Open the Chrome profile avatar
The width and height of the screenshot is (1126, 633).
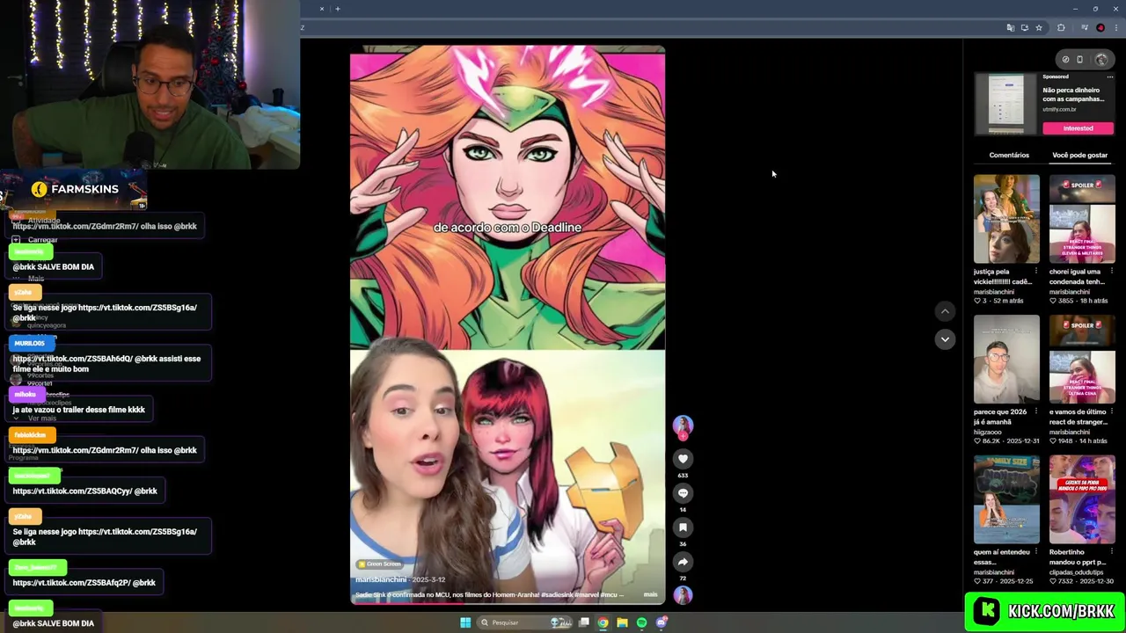click(1100, 28)
